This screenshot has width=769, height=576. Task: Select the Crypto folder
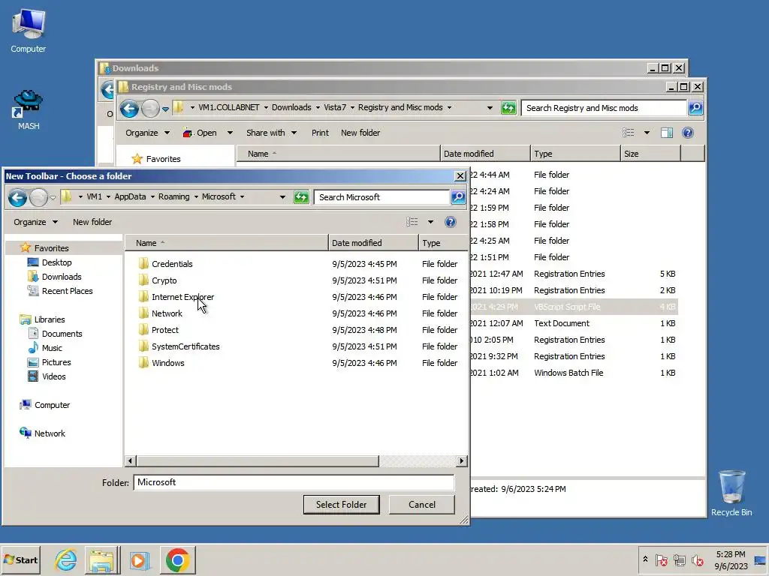(164, 280)
